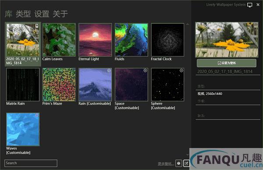This screenshot has height=170, width=263.
Task: Switch to the 类型 tab
Action: [x=23, y=14]
